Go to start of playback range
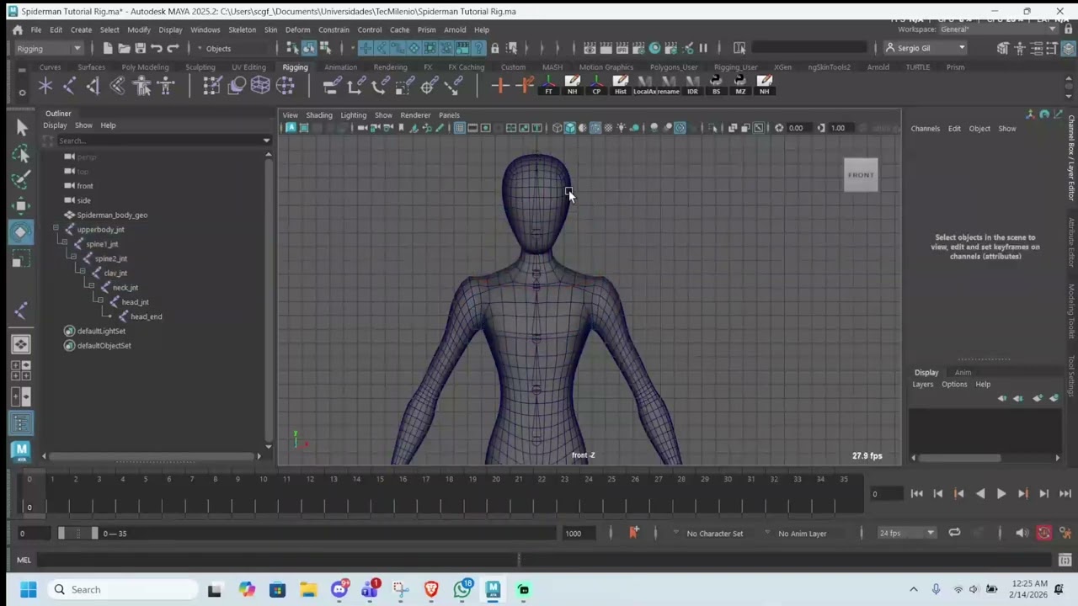This screenshot has width=1078, height=606. pyautogui.click(x=916, y=494)
